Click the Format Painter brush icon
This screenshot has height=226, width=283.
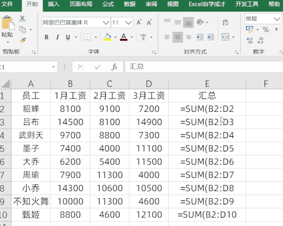pyautogui.click(x=23, y=40)
